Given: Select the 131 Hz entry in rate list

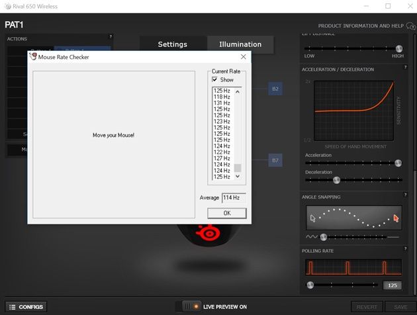Looking at the screenshot, I should [222, 103].
